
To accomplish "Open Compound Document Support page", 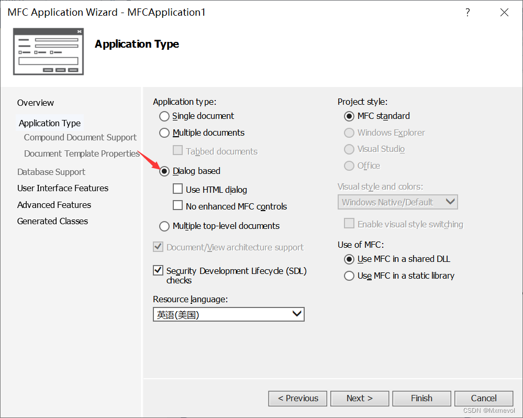I will (x=80, y=137).
